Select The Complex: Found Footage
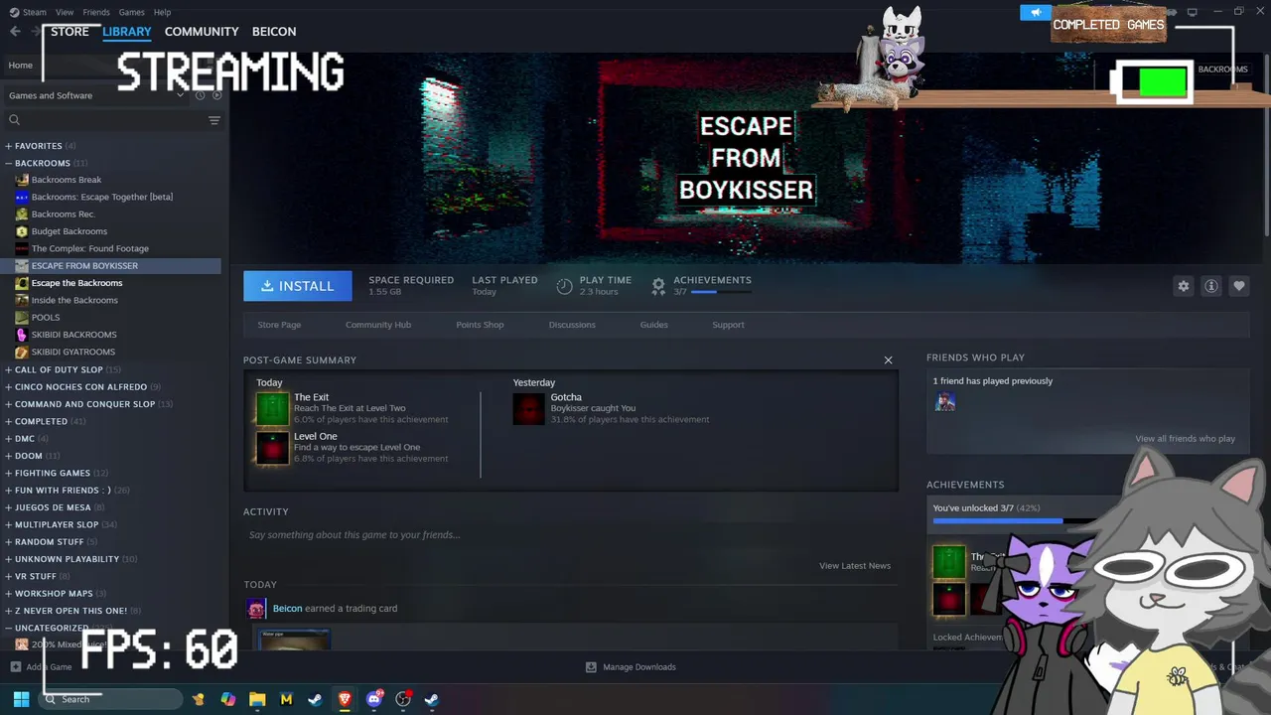 [x=90, y=248]
